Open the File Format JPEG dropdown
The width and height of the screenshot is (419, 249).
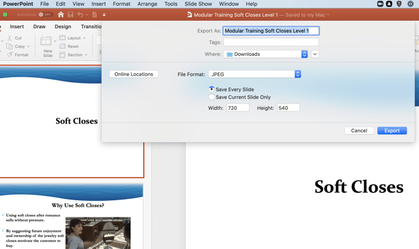pyautogui.click(x=255, y=74)
